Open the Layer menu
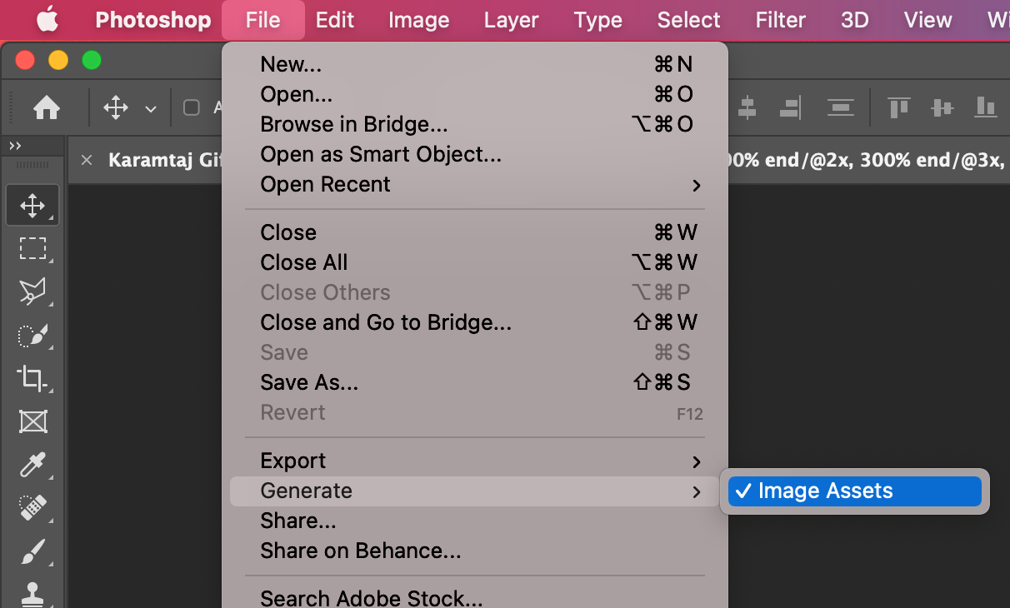1010x608 pixels. point(512,20)
